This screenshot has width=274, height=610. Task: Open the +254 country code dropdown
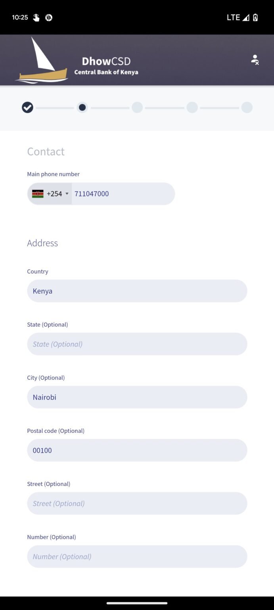[54, 194]
